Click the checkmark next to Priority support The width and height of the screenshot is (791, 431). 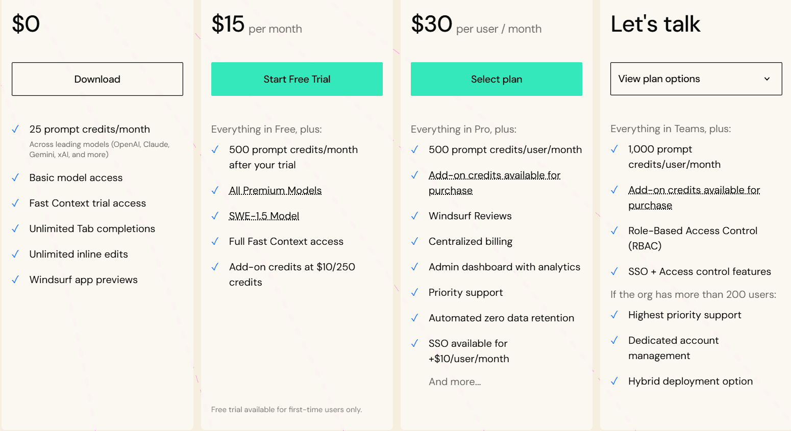click(x=414, y=293)
